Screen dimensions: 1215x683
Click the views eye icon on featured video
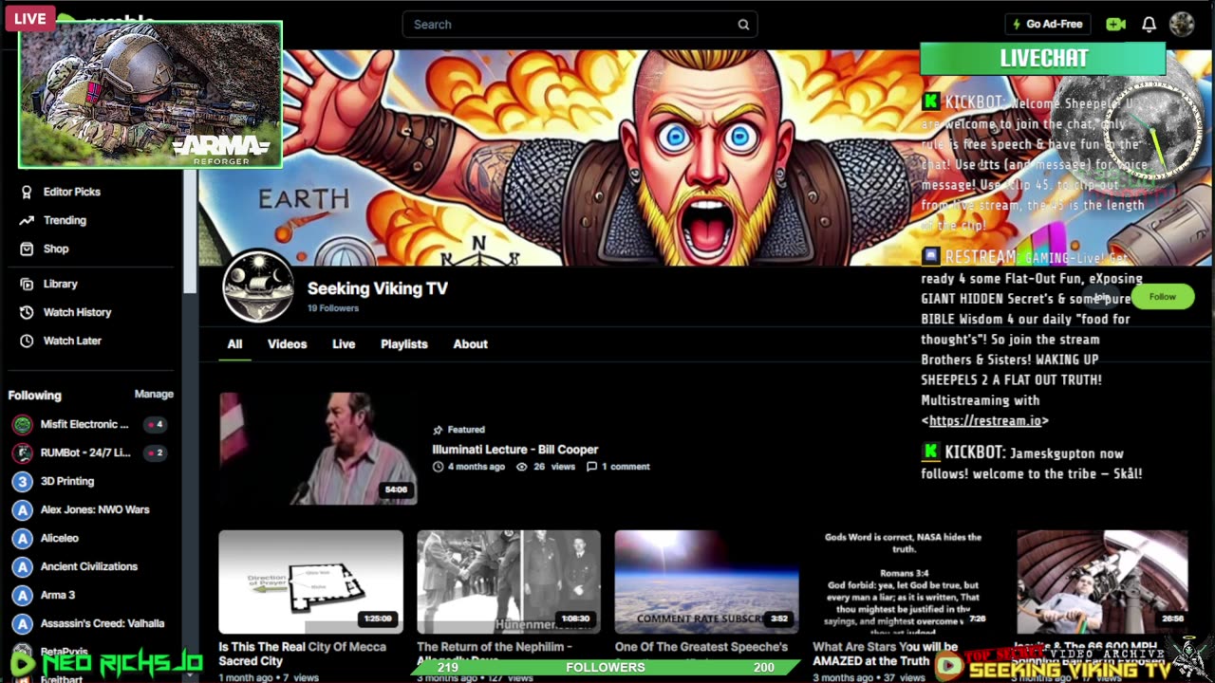pyautogui.click(x=522, y=467)
